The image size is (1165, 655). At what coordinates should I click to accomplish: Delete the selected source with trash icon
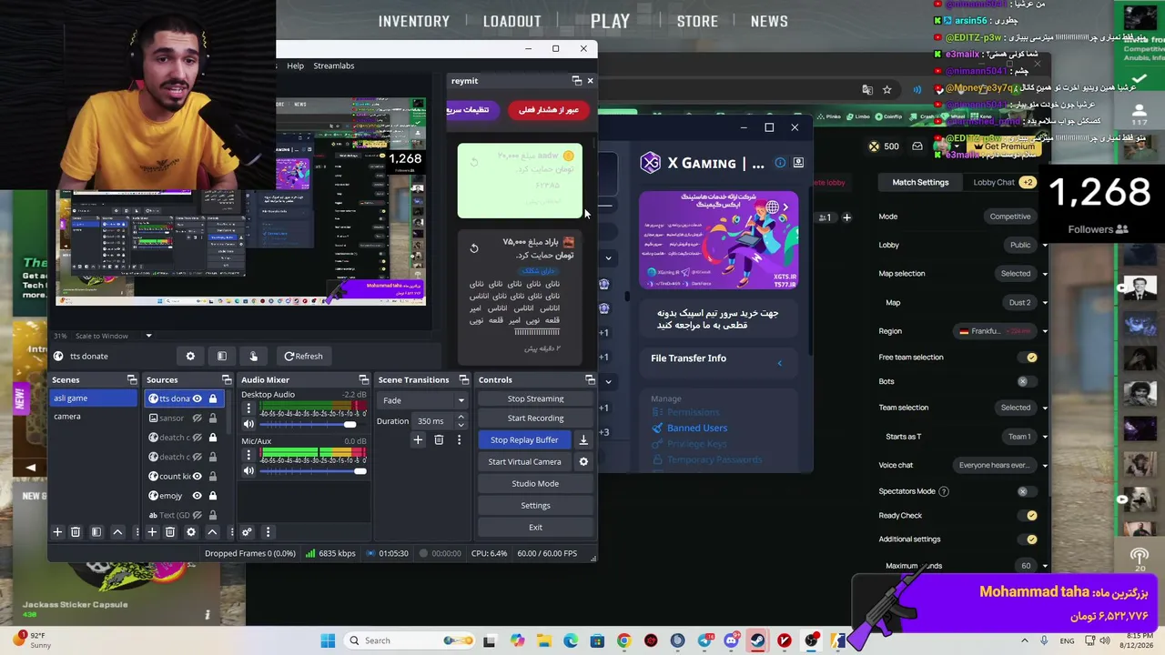(x=170, y=532)
